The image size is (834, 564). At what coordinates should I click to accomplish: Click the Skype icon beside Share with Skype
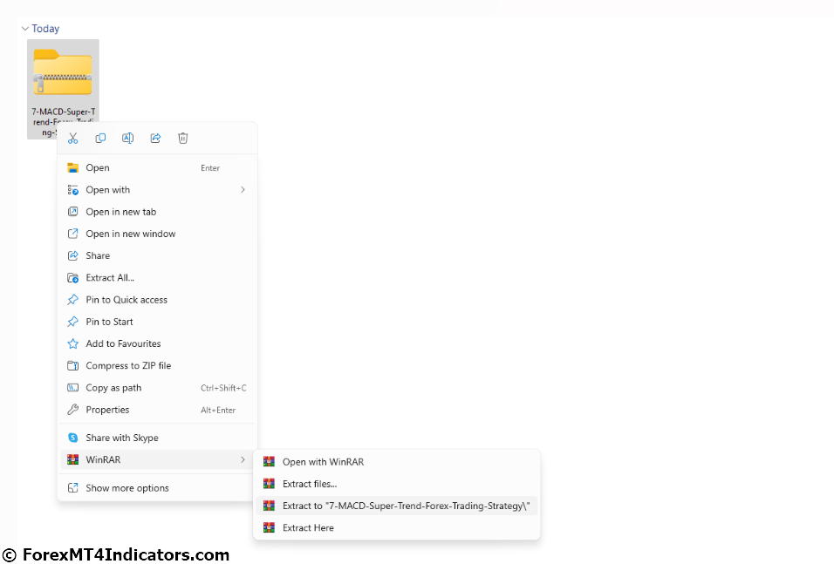[x=73, y=437]
